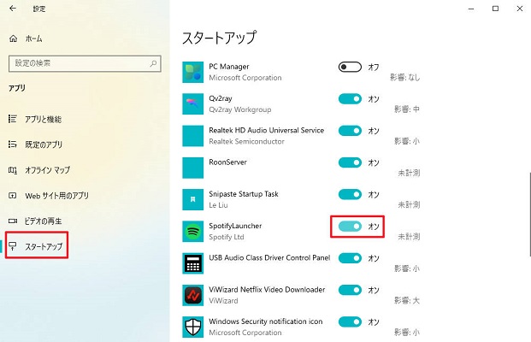531x342 pixels.
Task: Click the Realtek HD Audio app icon
Action: (192, 136)
